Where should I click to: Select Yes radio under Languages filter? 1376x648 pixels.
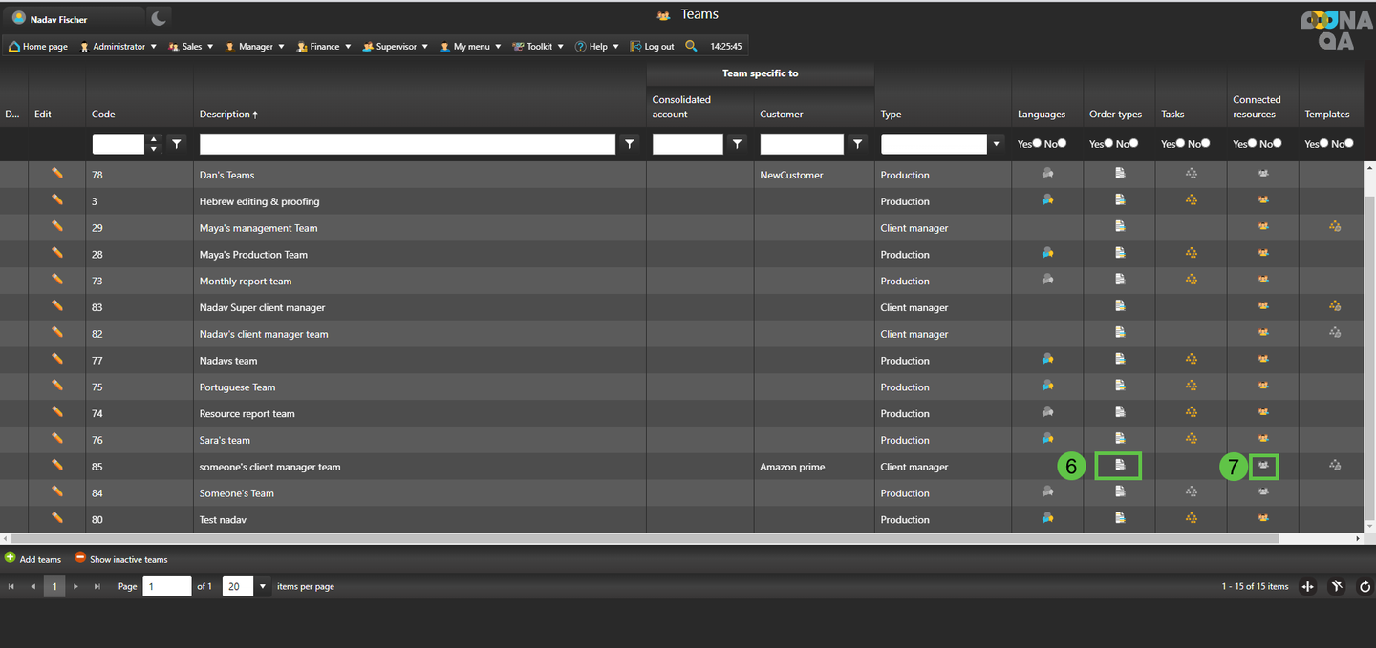click(x=1037, y=143)
